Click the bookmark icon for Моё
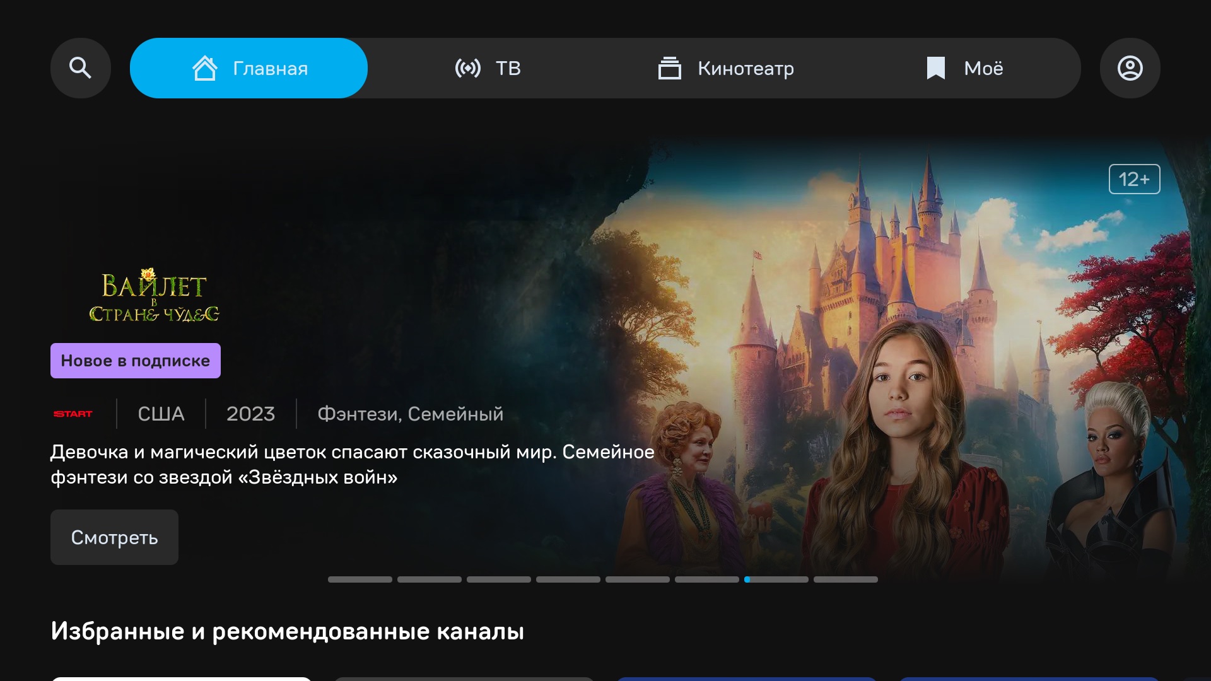The height and width of the screenshot is (681, 1211). click(x=935, y=68)
